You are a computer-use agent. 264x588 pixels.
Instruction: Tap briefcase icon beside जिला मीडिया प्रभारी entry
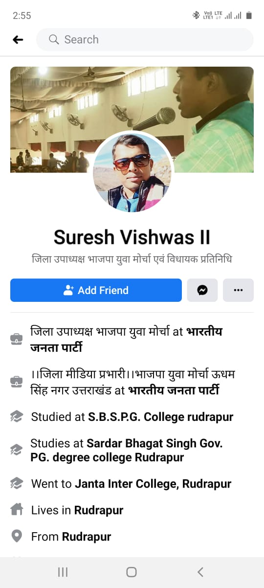pos(17,381)
